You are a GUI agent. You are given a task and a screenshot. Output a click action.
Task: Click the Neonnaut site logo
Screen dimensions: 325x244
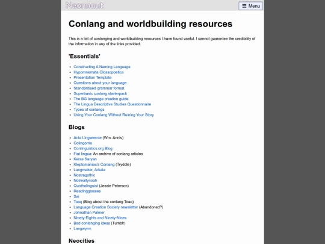84,5
